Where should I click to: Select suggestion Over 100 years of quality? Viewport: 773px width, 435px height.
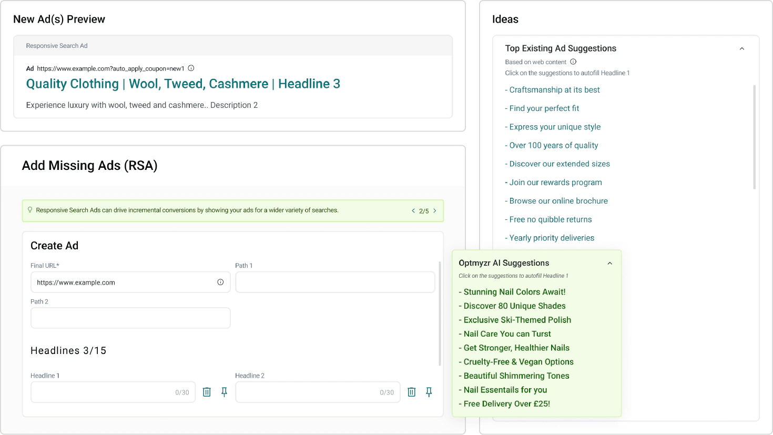click(x=551, y=145)
